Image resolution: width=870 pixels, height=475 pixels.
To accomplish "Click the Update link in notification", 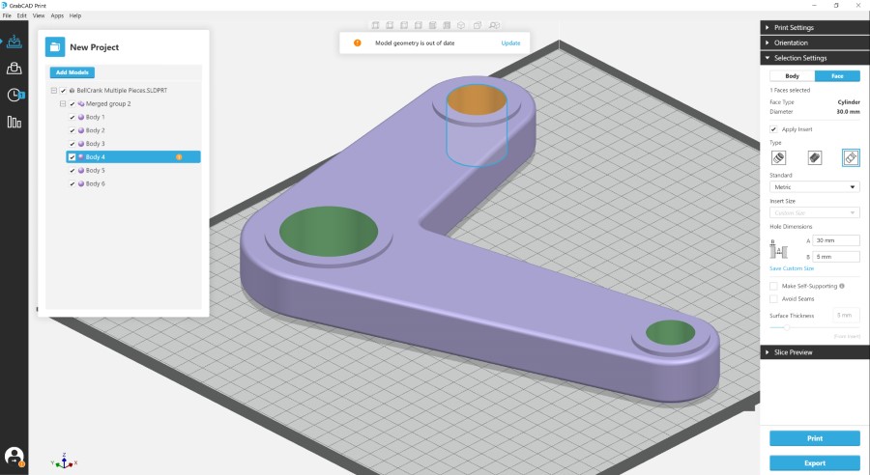I will [510, 43].
